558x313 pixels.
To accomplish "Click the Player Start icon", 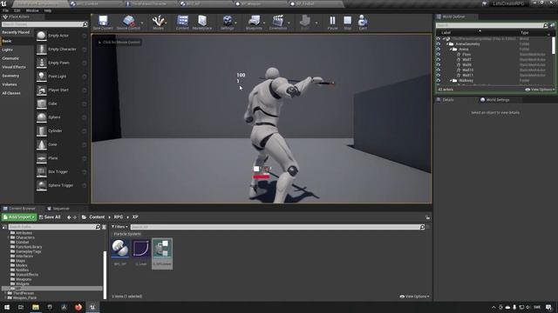I will point(42,90).
